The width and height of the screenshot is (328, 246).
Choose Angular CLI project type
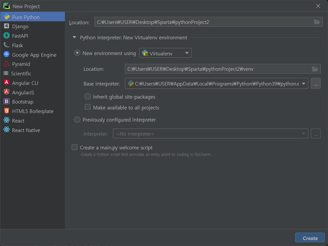[32, 83]
